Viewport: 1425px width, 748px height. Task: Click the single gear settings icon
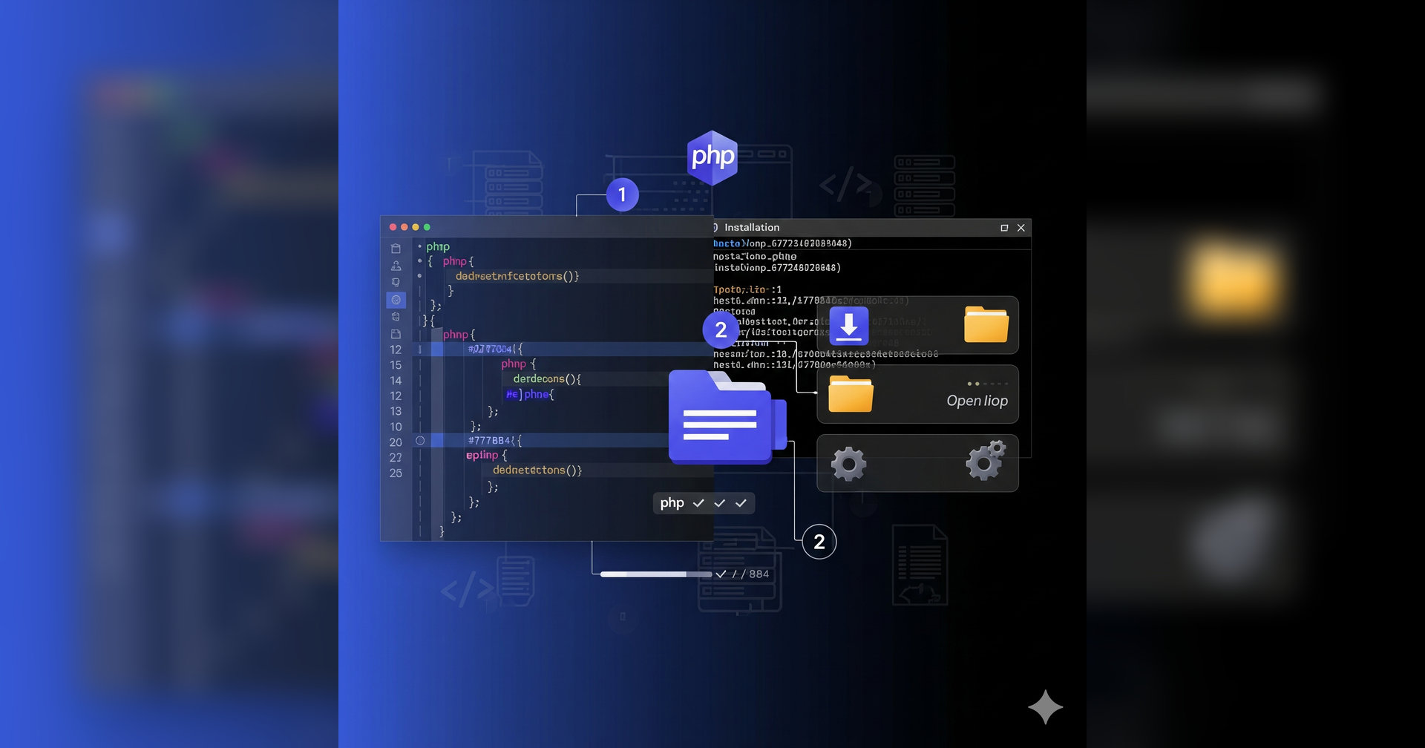click(x=848, y=465)
